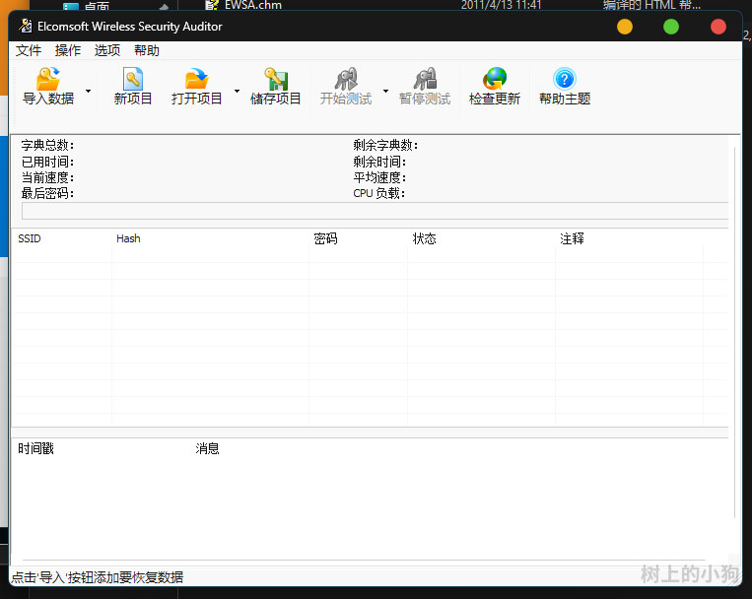Screen dimensions: 752x599
Task: Click the 检查更新 (Check Updates) icon
Action: (494, 81)
